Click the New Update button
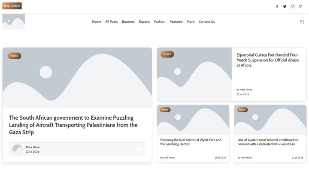Screen dimensions: 309x193 click(x=12, y=6)
